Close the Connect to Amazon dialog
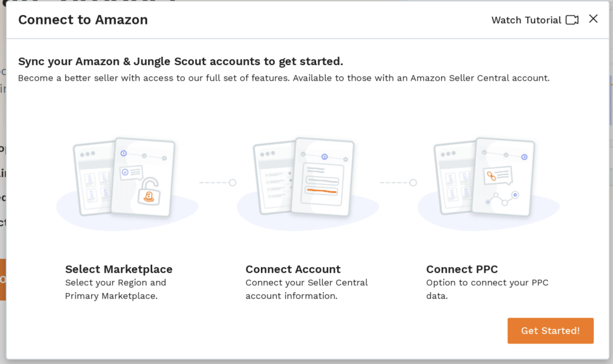Image resolution: width=613 pixels, height=364 pixels. pyautogui.click(x=593, y=19)
